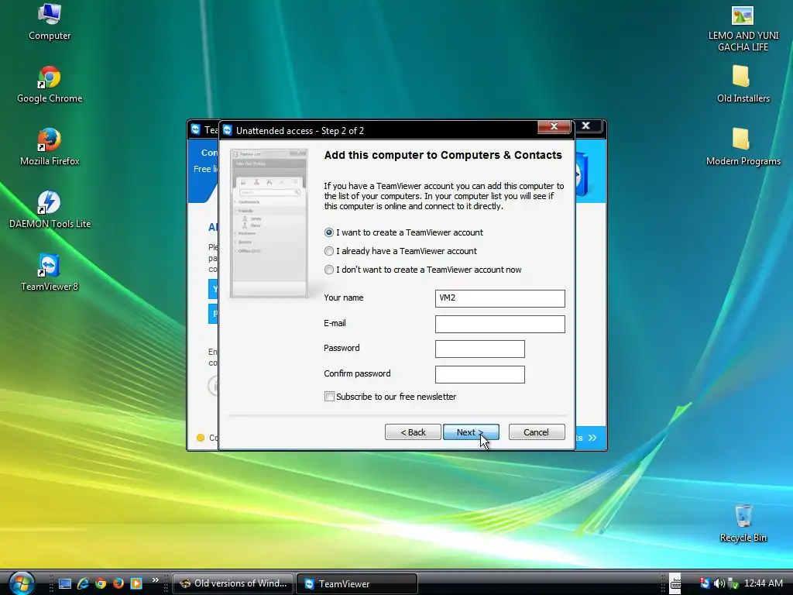Expand Quick Launch overflow chevron
The height and width of the screenshot is (595, 793).
click(x=155, y=580)
